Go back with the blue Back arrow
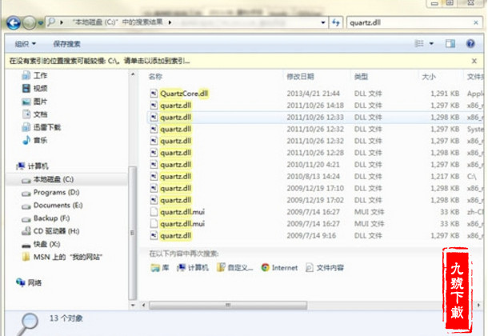The width and height of the screenshot is (488, 336). [14, 23]
